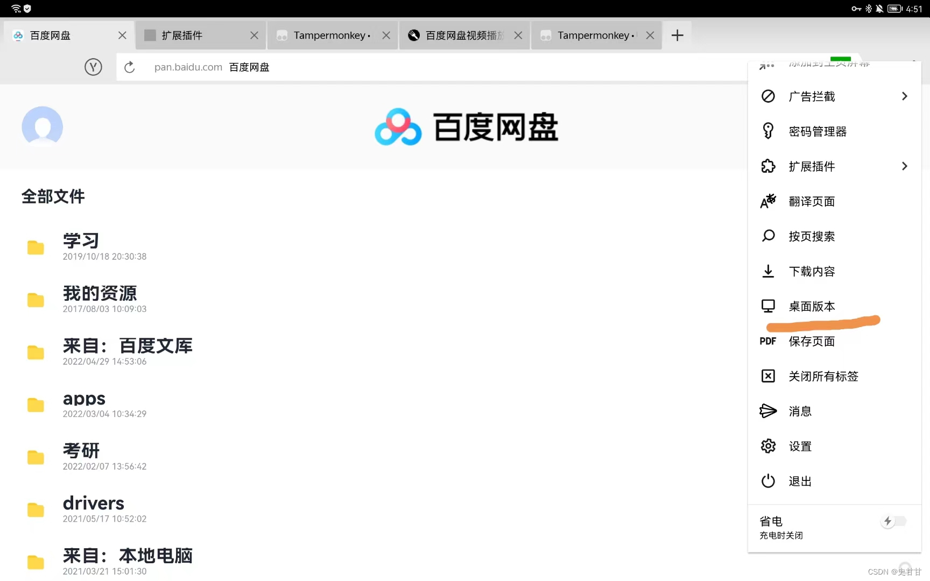Click the password manager key icon
The height and width of the screenshot is (581, 930).
point(768,131)
